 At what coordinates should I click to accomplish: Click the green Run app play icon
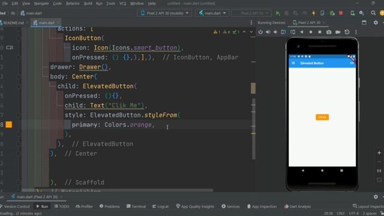[x=277, y=13]
